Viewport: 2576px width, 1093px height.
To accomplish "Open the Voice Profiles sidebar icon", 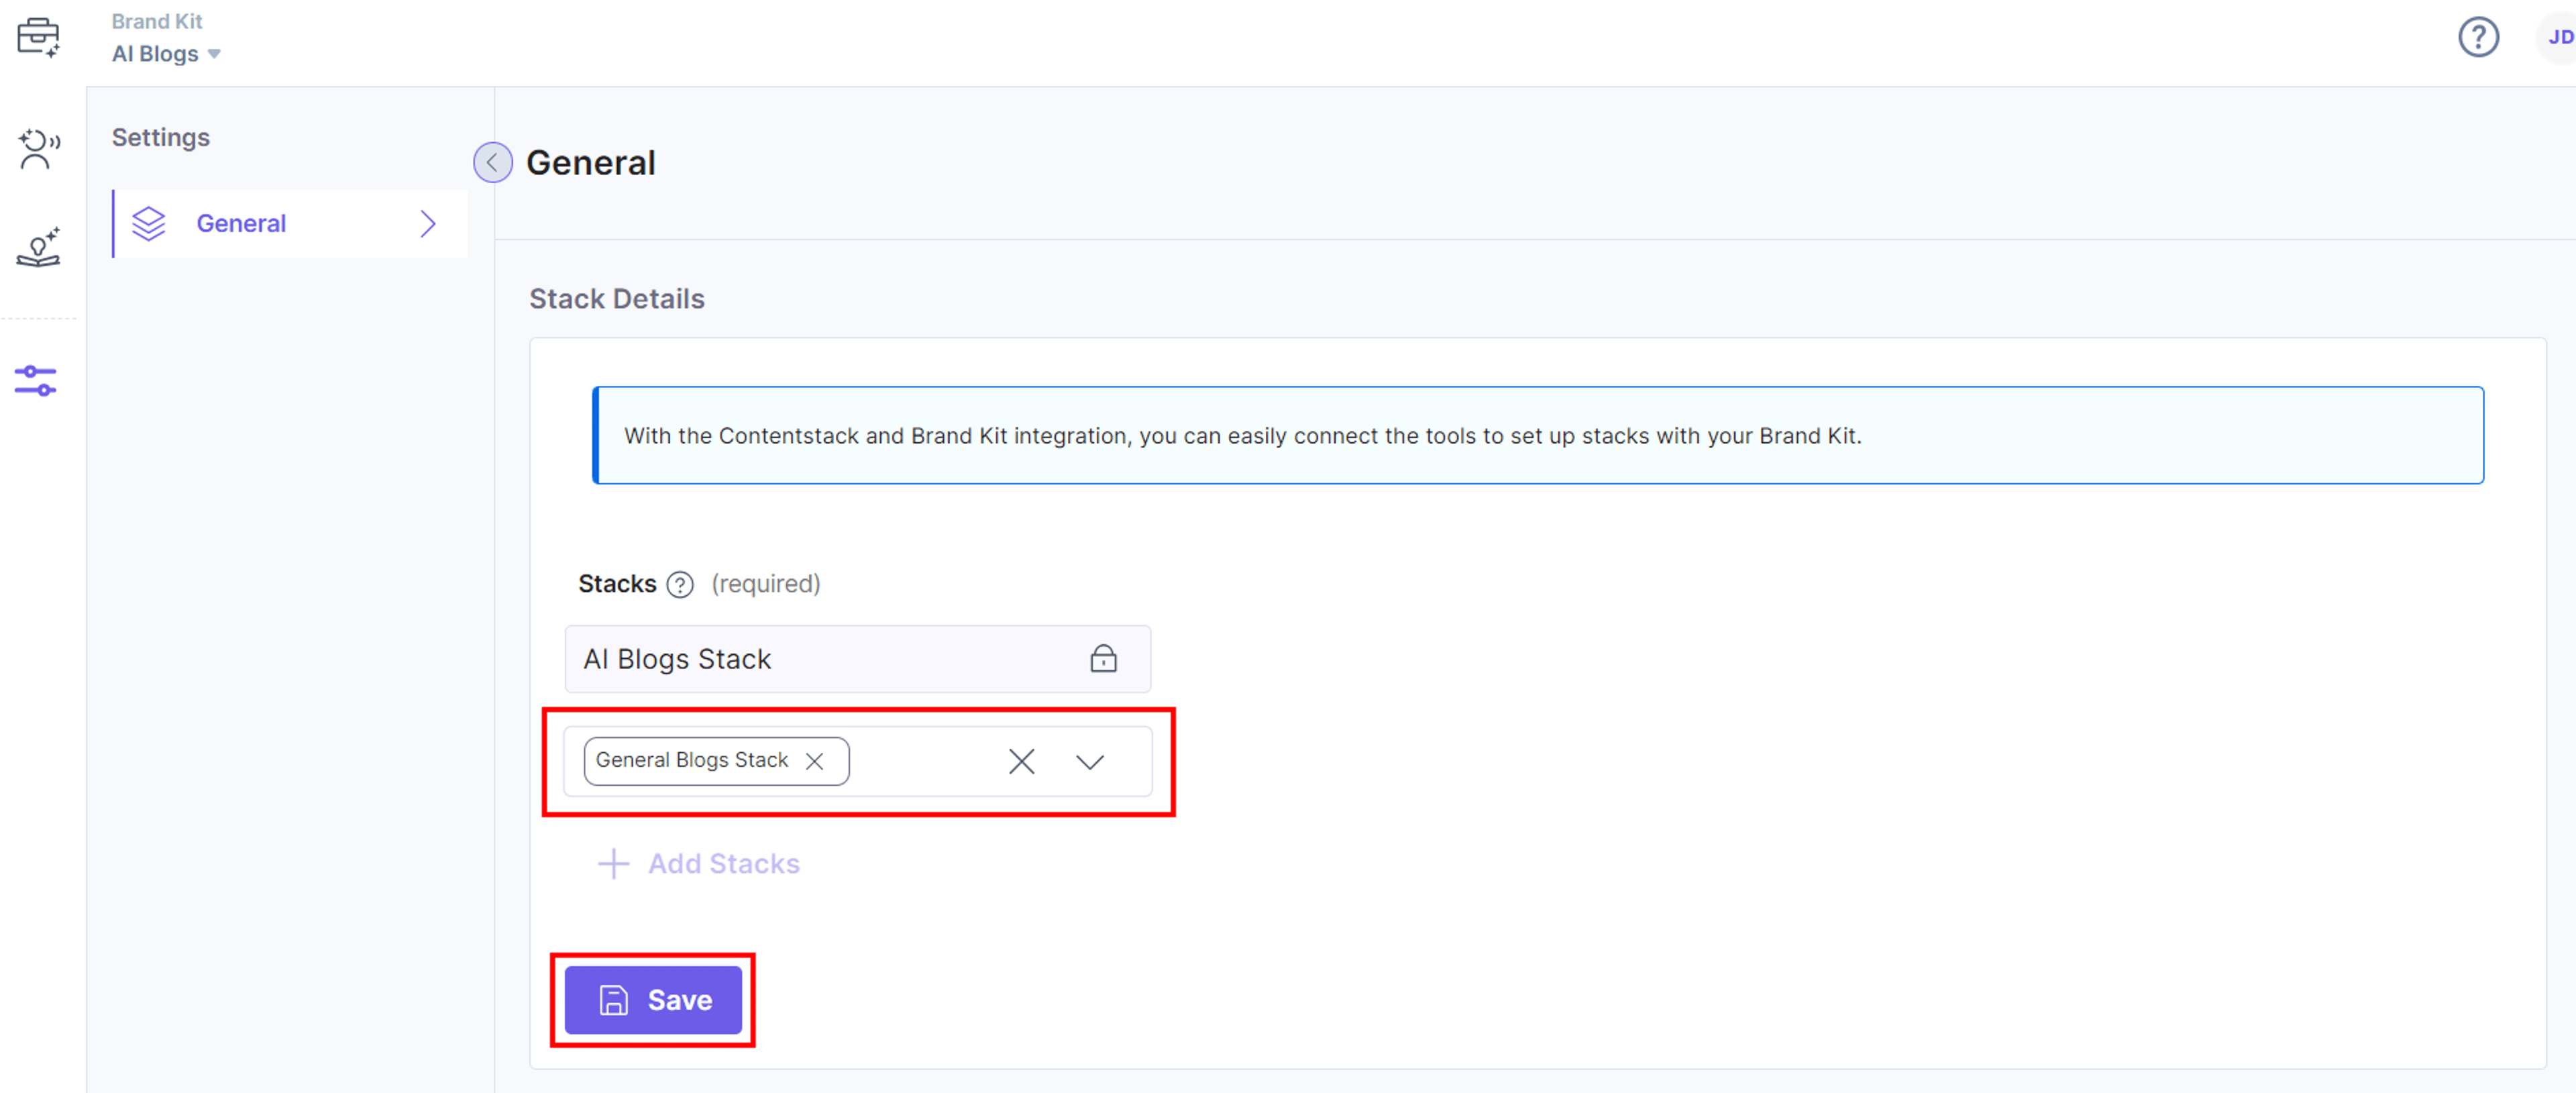I will [x=38, y=149].
